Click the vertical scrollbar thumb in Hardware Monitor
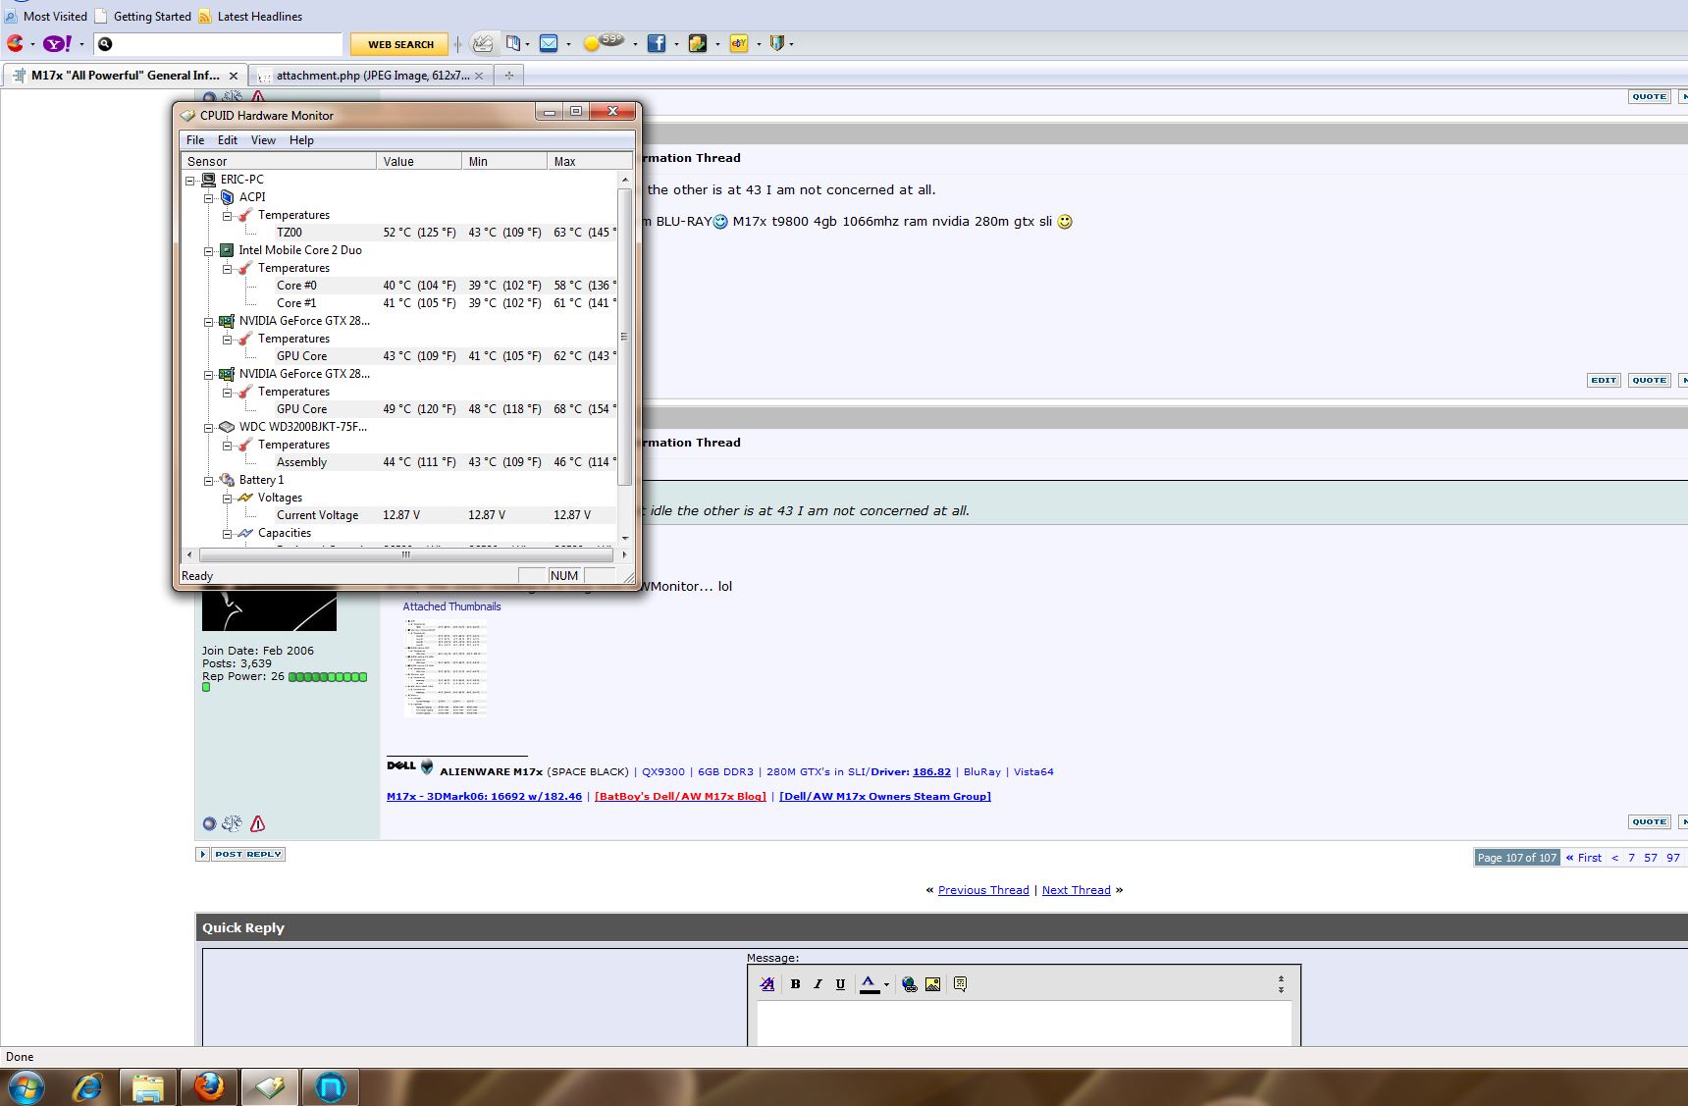The width and height of the screenshot is (1688, 1106). coord(624,337)
